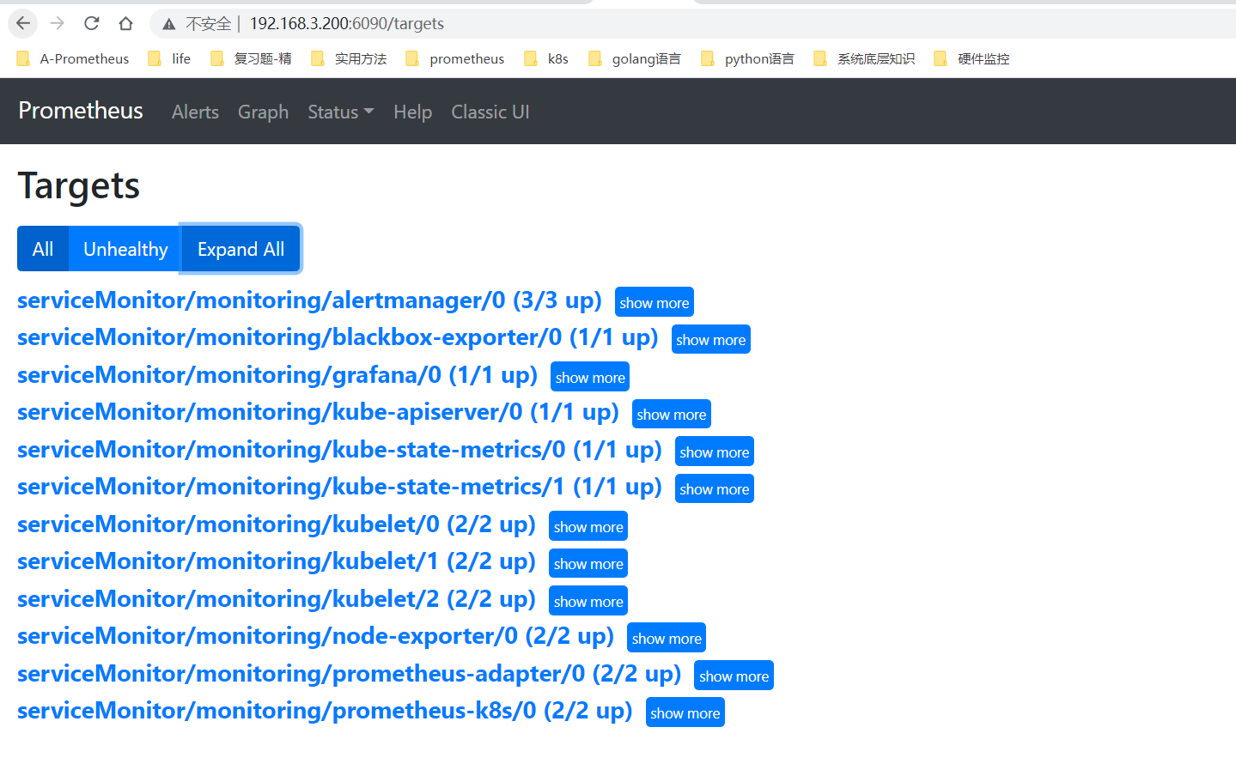This screenshot has height=782, width=1236.
Task: Go to the Alerts page
Action: (195, 112)
